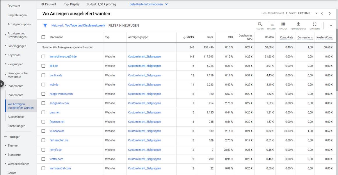Open the Segment icon
This screenshot has width=338, height=175.
[x=271, y=24]
